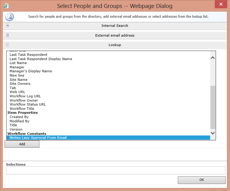Confirm with the OK button
This screenshot has width=230, height=191.
(x=202, y=180)
